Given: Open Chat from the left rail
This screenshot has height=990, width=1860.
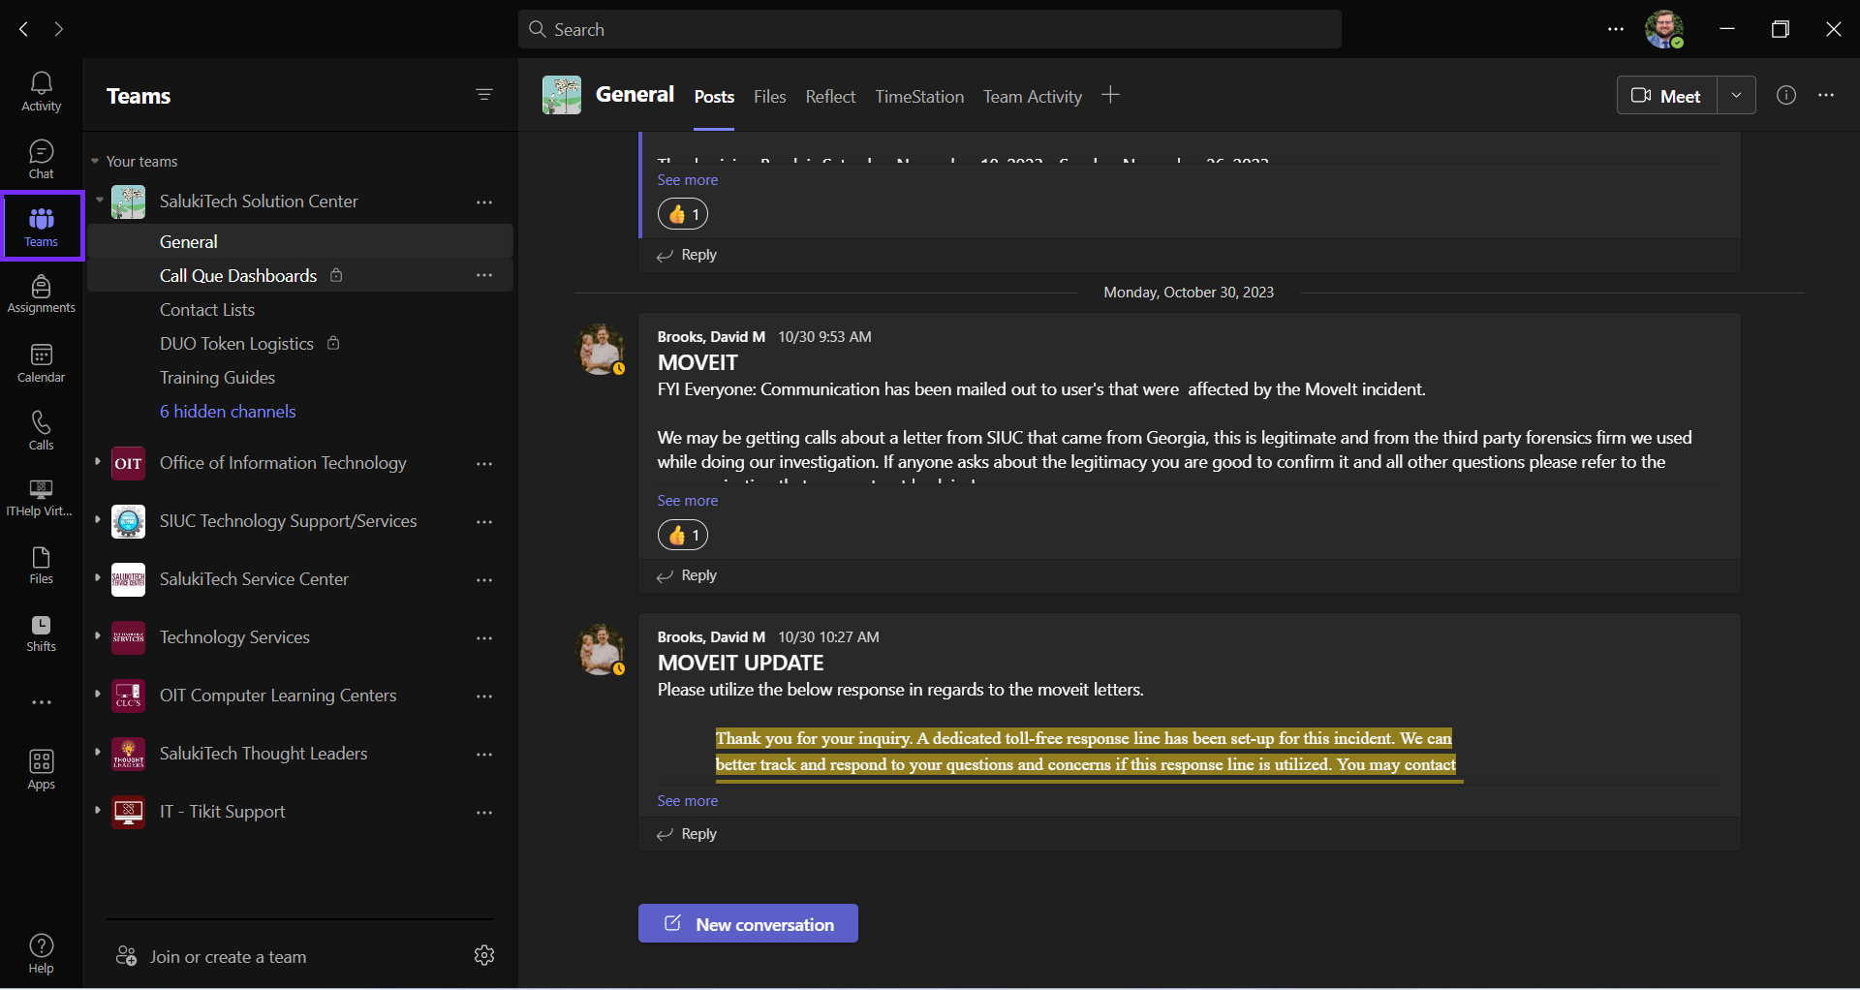Looking at the screenshot, I should coord(41,159).
